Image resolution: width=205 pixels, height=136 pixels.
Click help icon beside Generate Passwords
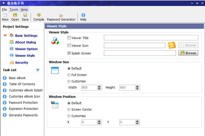(x=4, y=115)
